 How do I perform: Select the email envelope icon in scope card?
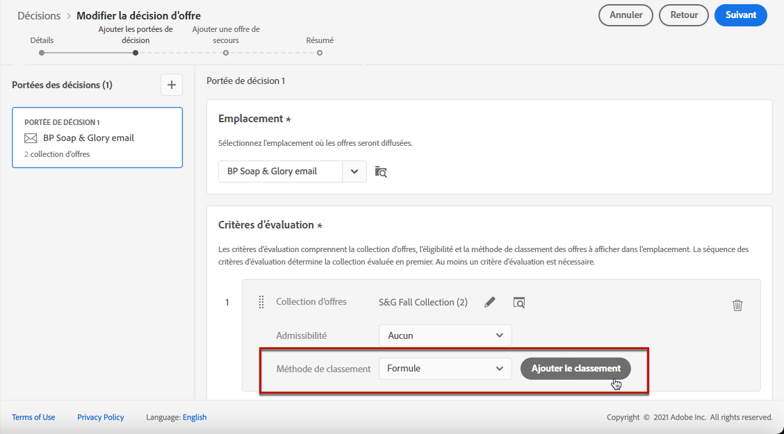(x=31, y=138)
